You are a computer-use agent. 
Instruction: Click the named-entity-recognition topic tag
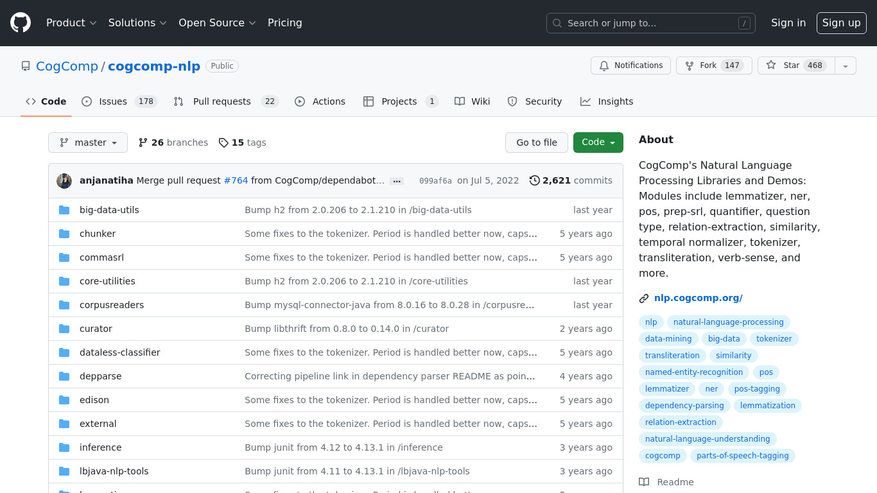click(694, 372)
